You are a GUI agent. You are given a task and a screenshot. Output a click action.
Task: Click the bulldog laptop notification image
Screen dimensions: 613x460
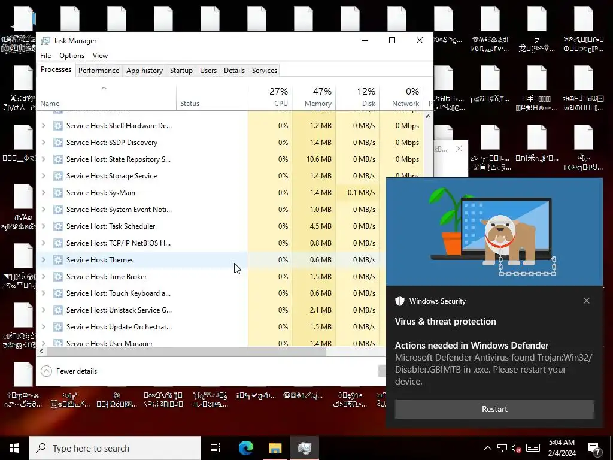pyautogui.click(x=494, y=232)
